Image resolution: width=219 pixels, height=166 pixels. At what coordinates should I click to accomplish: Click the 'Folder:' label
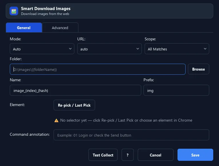pos(16,59)
